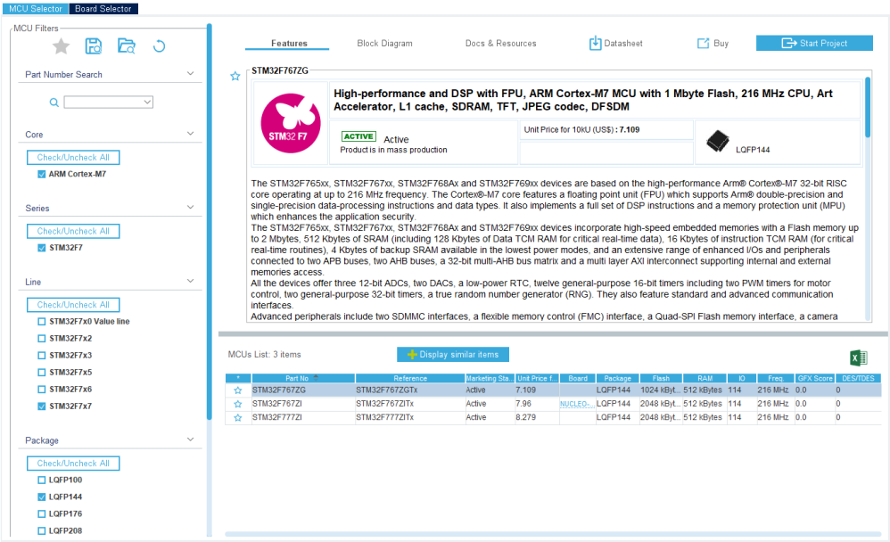Show favorite MCUs with the star filter icon

(61, 46)
